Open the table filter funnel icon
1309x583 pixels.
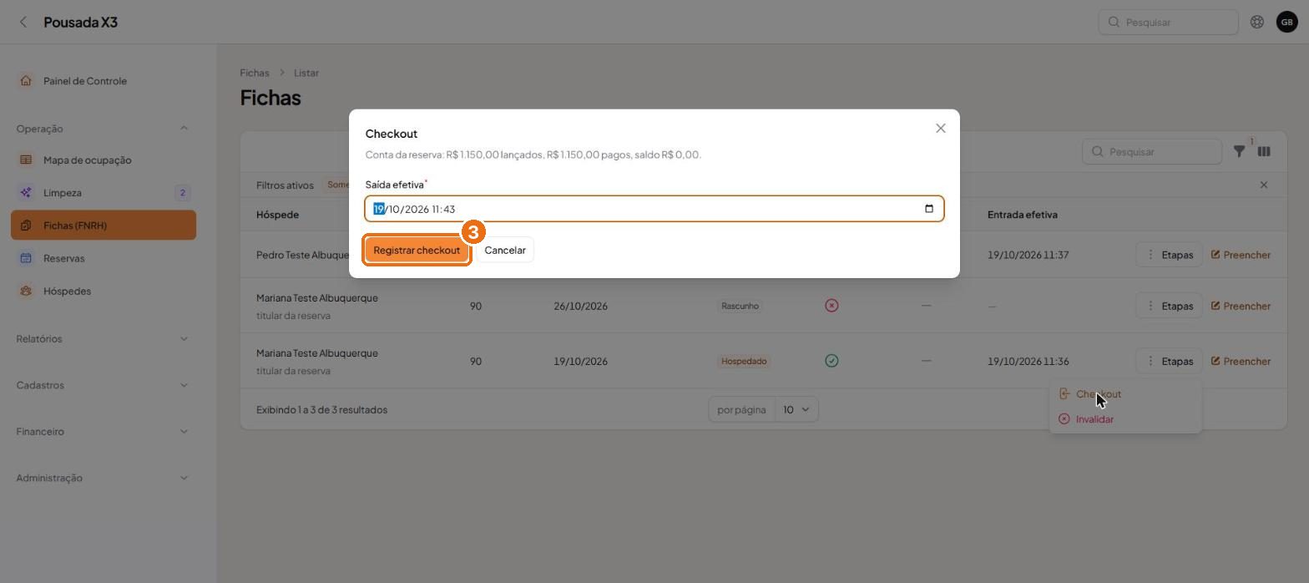[x=1240, y=151]
